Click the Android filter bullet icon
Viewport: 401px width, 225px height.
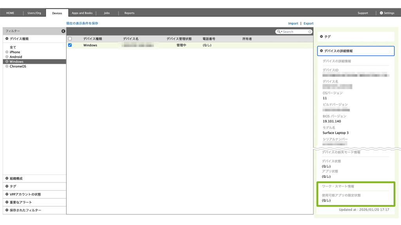[x=7, y=57]
